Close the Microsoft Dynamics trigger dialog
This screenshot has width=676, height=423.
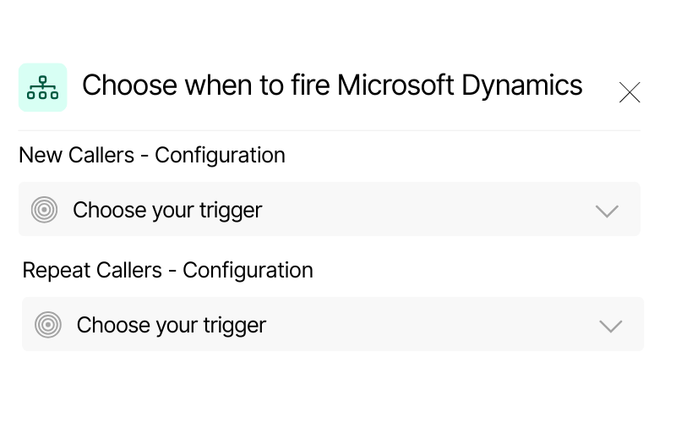(630, 92)
